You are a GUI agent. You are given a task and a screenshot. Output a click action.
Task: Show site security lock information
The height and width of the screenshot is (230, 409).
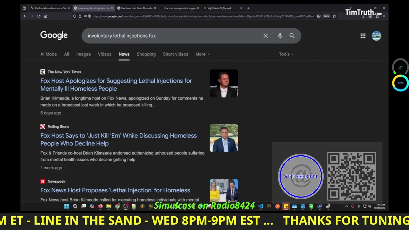(x=80, y=16)
